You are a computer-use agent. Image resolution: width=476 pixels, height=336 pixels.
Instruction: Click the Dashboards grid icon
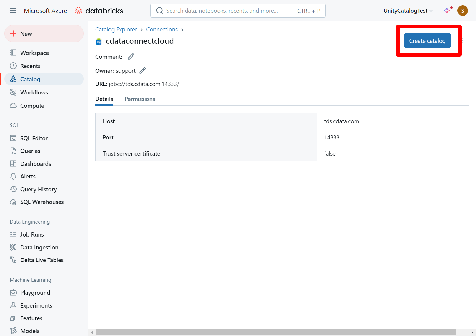tap(13, 163)
